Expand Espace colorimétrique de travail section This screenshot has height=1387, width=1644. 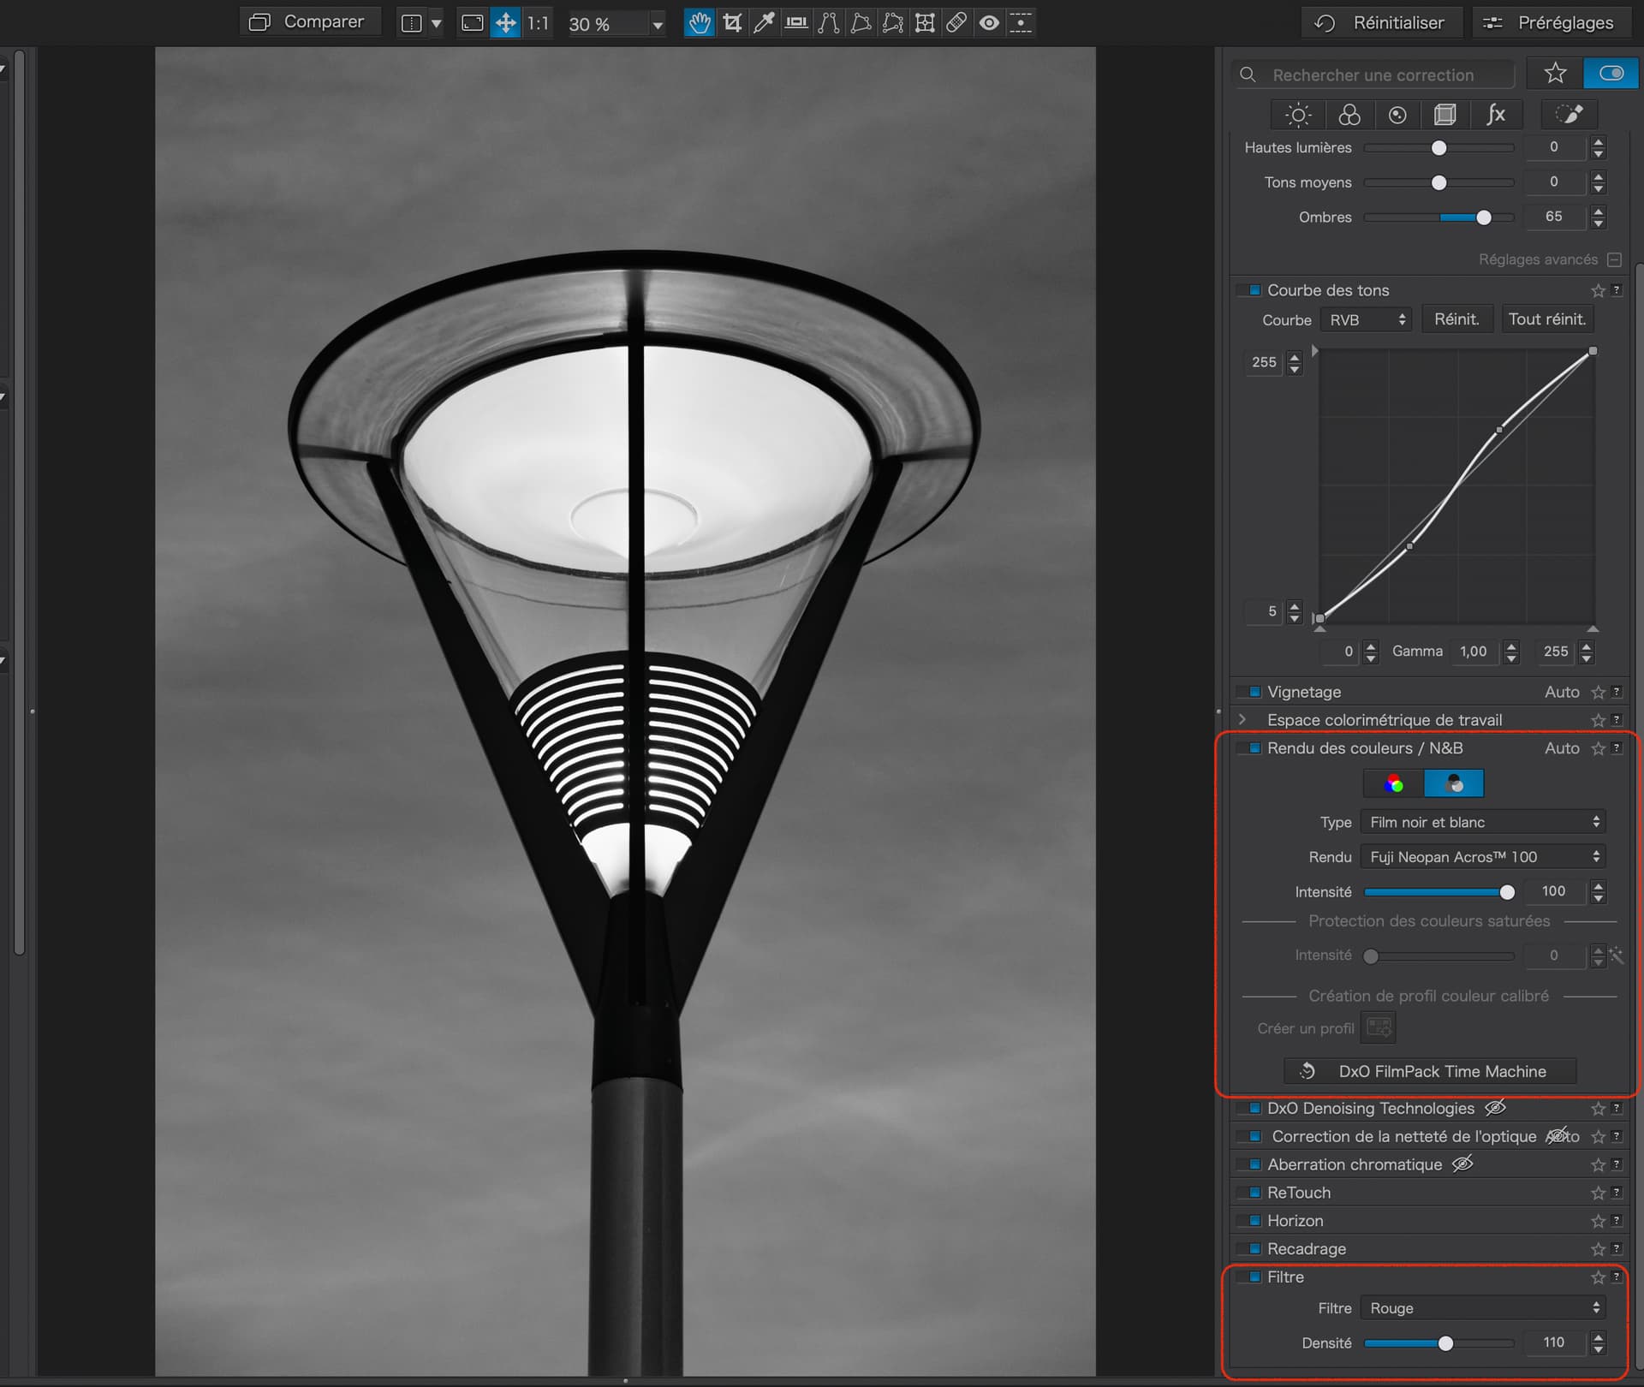[x=1243, y=720]
